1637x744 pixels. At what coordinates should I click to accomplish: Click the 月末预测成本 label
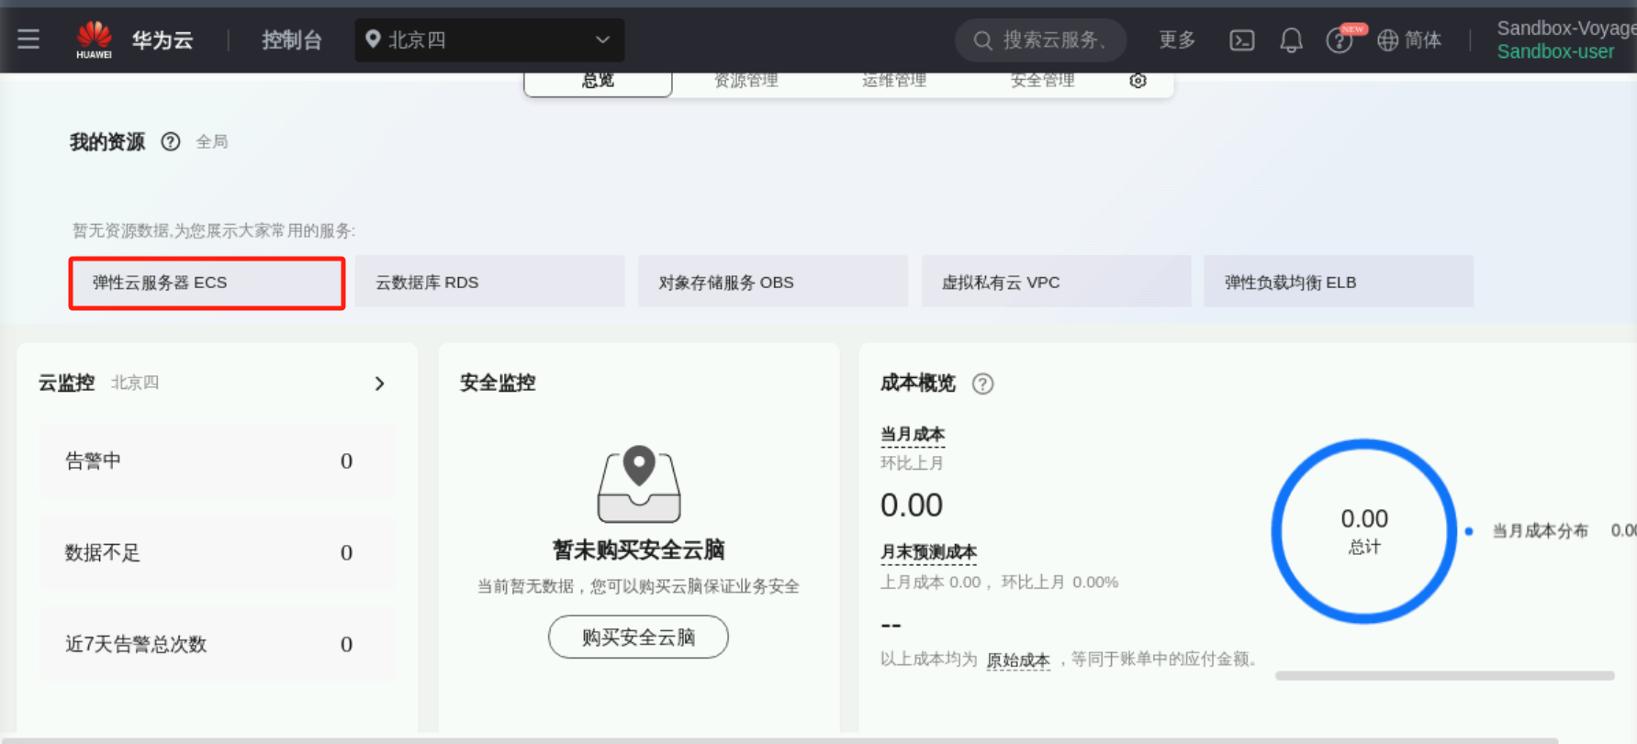[928, 552]
